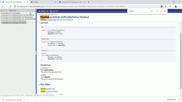This screenshot has width=182, height=102.
Task: Close the Civil 3D .NET API Reference tab
Action: [x=28, y=2]
